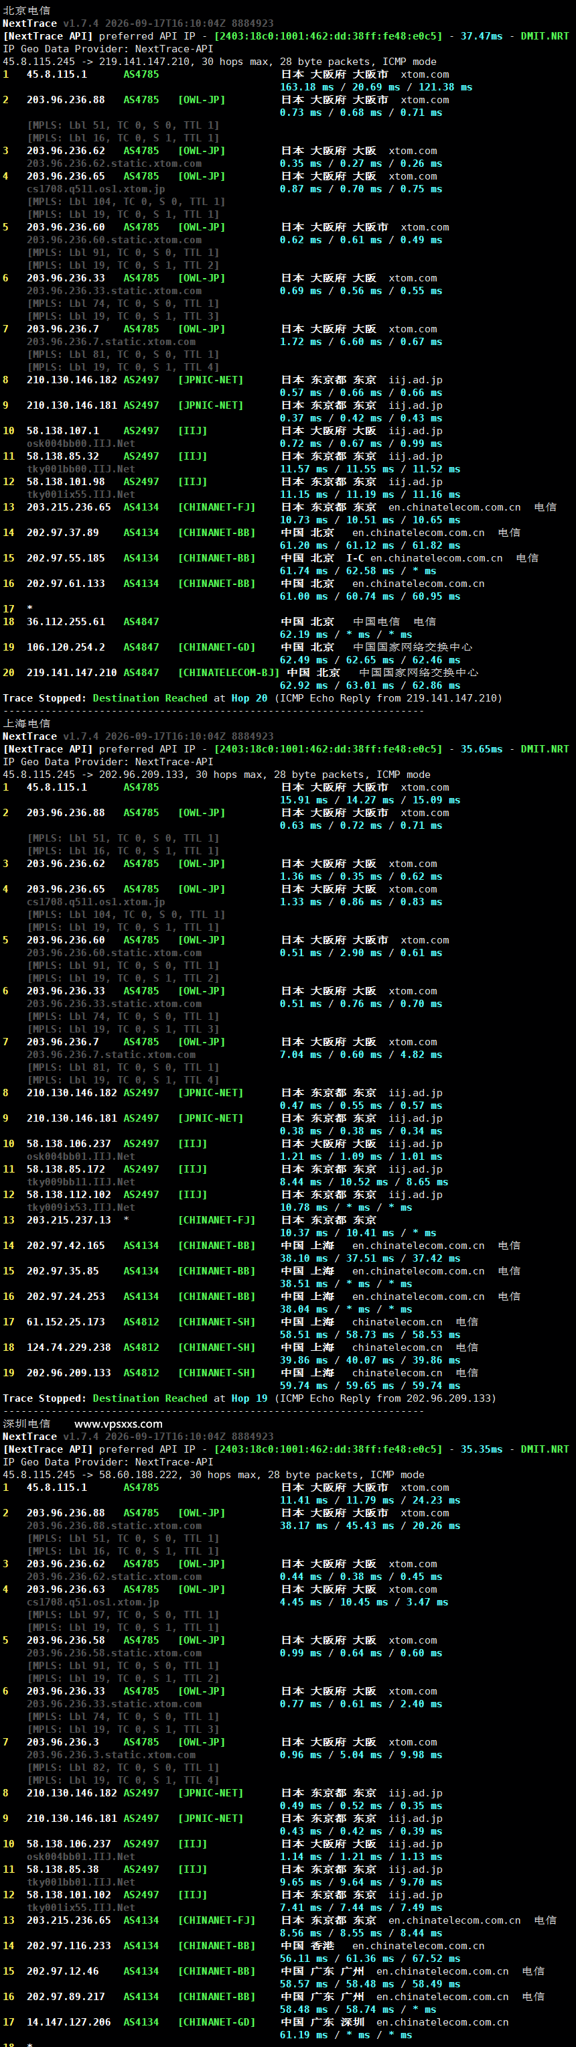Viewport: 576px width, 2047px height.
Task: Click the "深圳电信" heading
Action: (26, 1423)
